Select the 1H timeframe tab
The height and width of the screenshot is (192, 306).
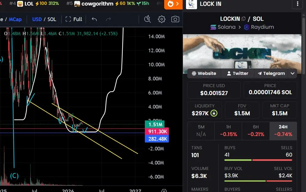pos(228,131)
